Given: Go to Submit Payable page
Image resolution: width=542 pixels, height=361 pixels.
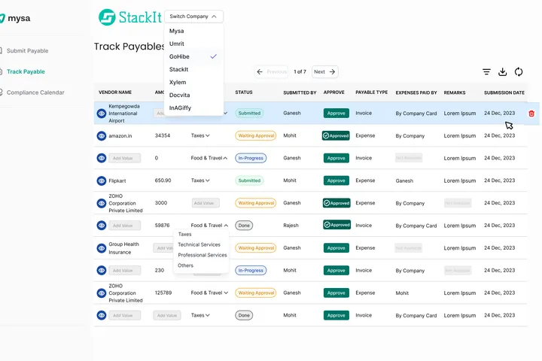Looking at the screenshot, I should [27, 51].
